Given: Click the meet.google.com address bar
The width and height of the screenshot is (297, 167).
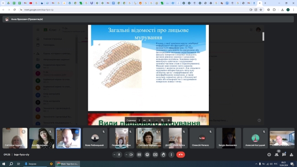Looking at the screenshot, I should click(x=133, y=10).
